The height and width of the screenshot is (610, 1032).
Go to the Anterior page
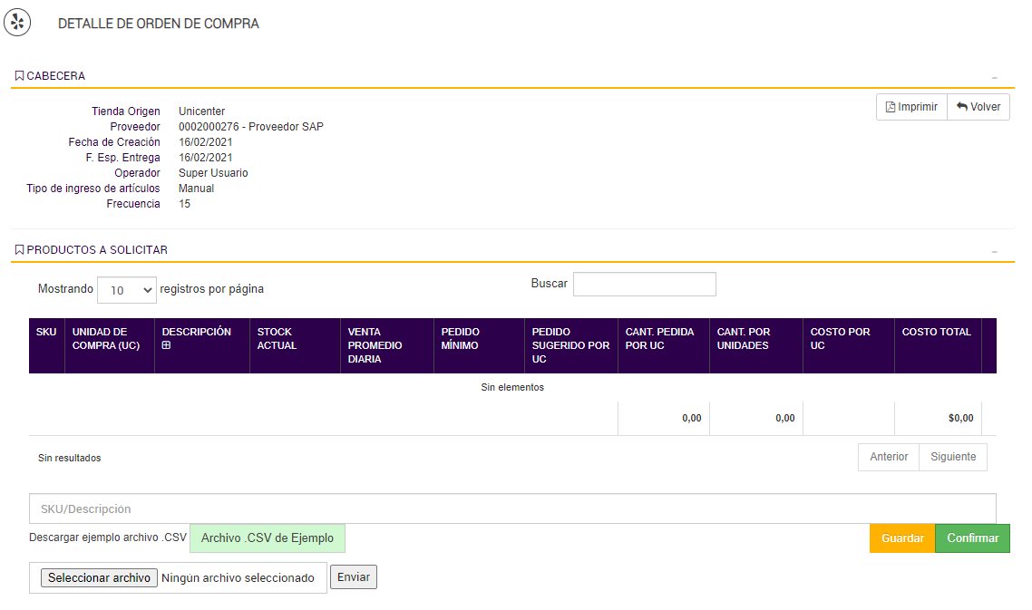[889, 457]
